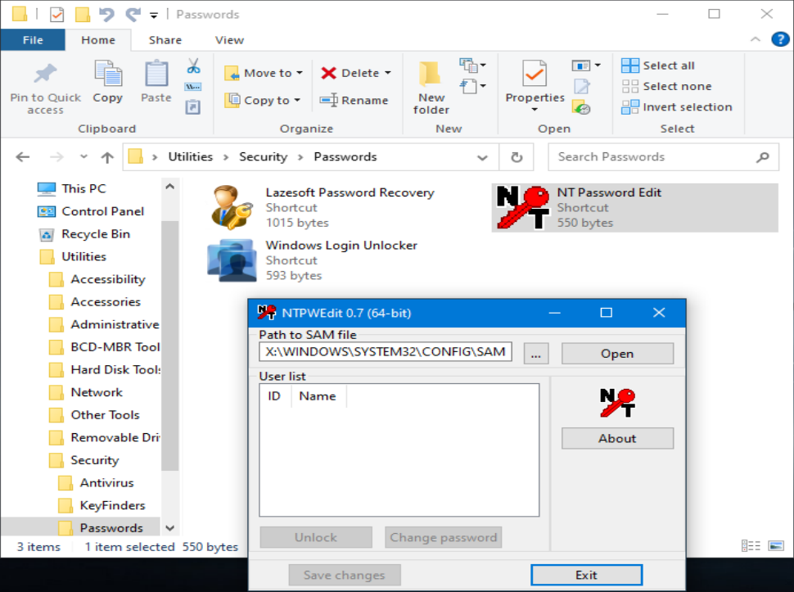794x592 pixels.
Task: Select Control Panel in navigation pane
Action: click(x=103, y=211)
